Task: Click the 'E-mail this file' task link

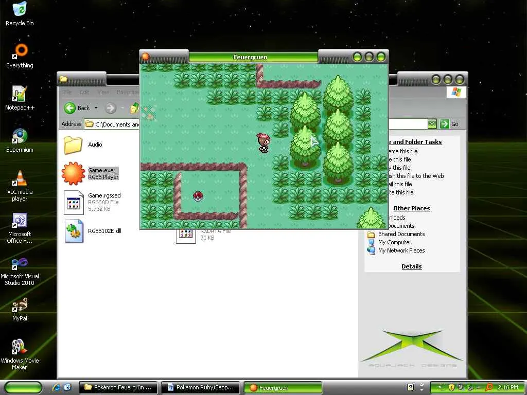Action: click(400, 184)
